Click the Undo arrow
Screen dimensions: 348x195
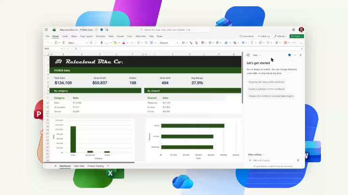47,43
